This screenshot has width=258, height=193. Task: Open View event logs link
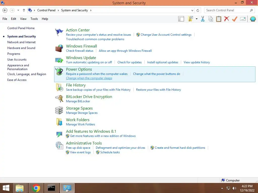tap(80, 152)
